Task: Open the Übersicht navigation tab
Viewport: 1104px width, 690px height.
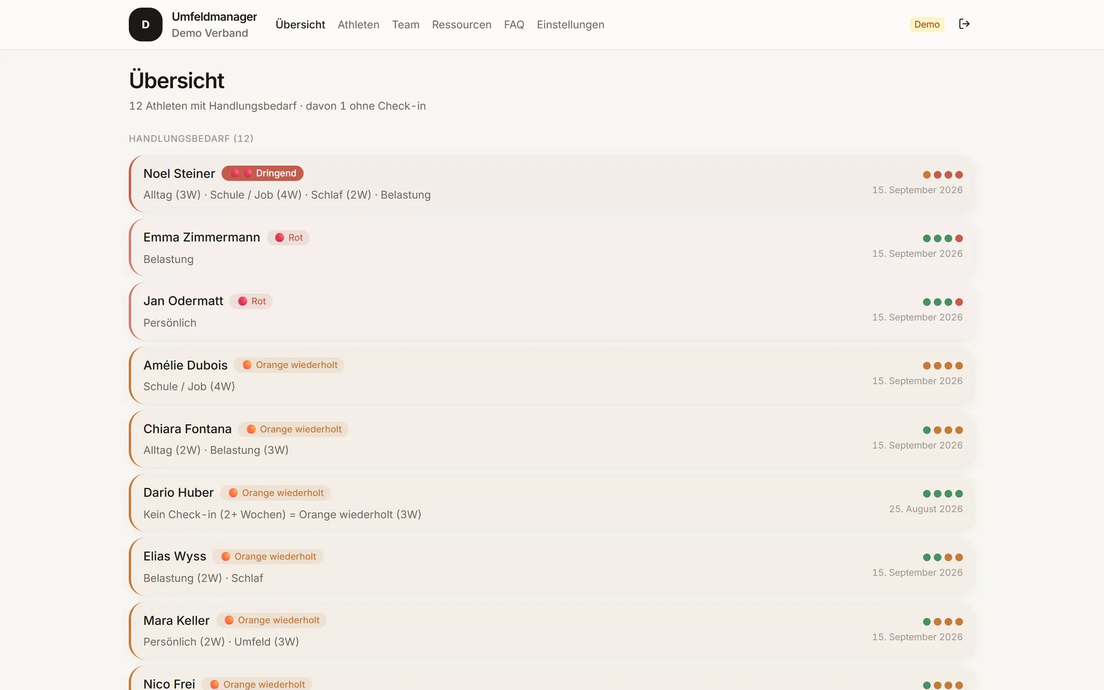Action: [301, 25]
